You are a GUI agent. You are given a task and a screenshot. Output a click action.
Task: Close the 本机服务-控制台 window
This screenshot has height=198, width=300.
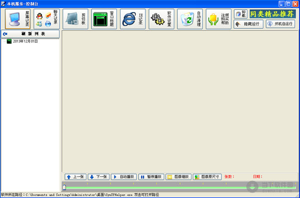pyautogui.click(x=295, y=4)
